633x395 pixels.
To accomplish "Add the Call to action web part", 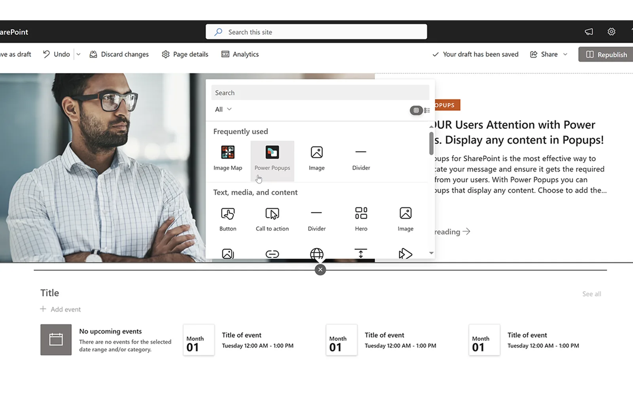I will pos(272,219).
